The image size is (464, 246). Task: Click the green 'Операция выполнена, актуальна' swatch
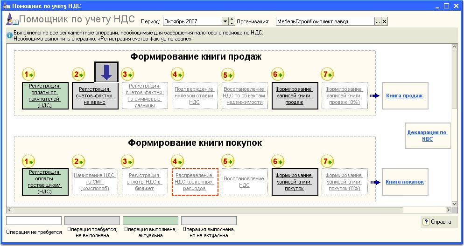click(x=150, y=220)
